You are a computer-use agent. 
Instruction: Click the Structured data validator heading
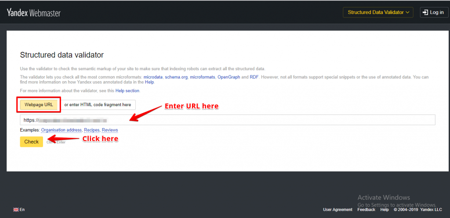[62, 55]
